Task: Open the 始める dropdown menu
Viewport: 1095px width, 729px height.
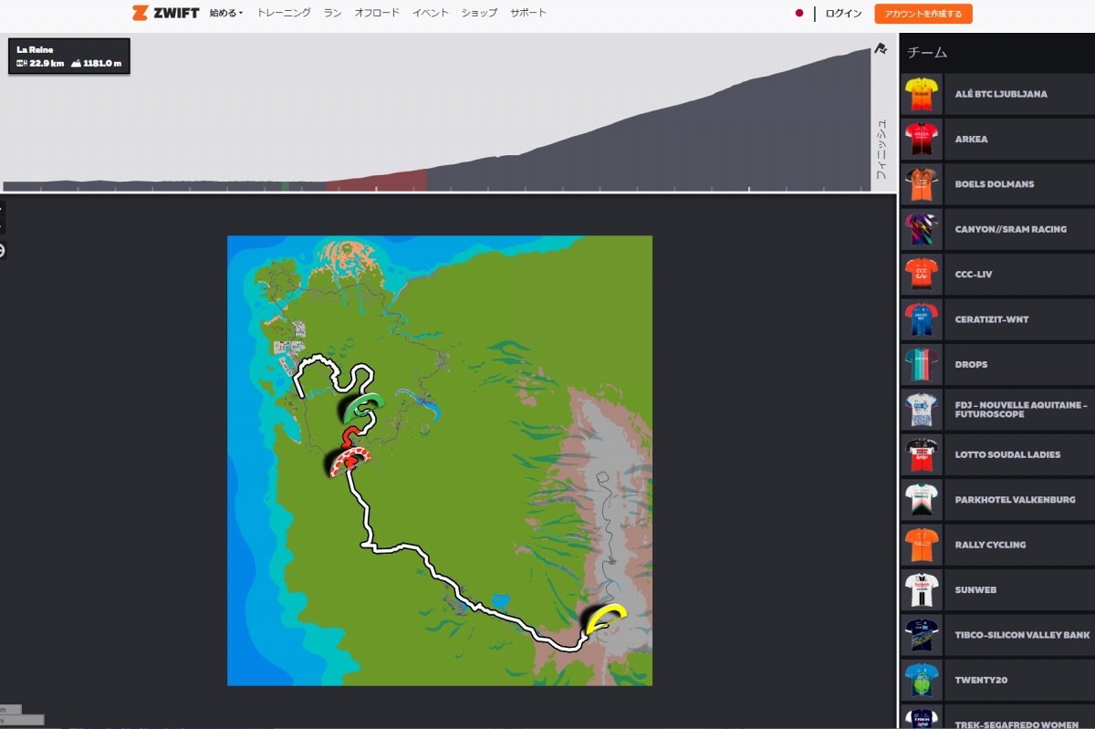Action: coord(226,13)
